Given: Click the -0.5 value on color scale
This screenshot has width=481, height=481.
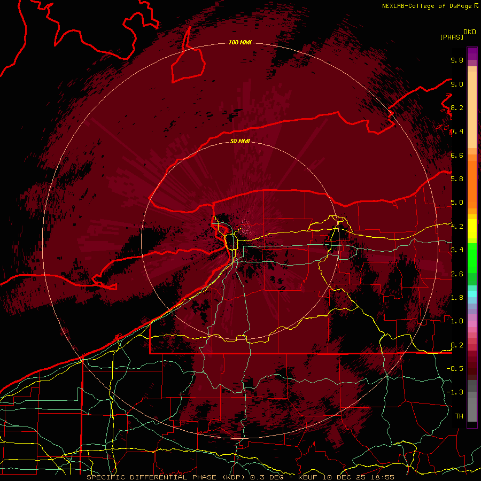Looking at the screenshot, I should point(455,369).
